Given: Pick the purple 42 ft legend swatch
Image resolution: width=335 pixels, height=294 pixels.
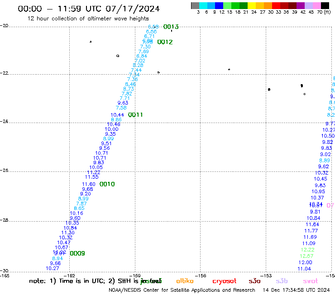Looking at the screenshot, I should click(x=301, y=5).
